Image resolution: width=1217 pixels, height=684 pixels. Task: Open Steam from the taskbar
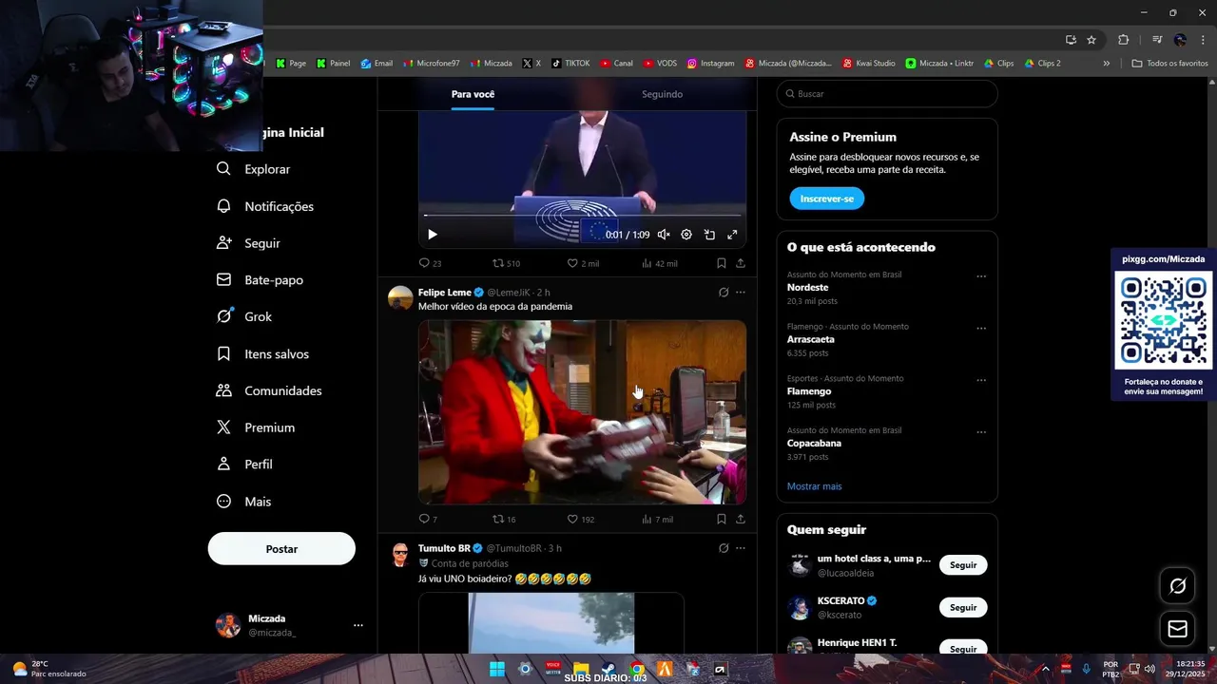pyautogui.click(x=608, y=669)
